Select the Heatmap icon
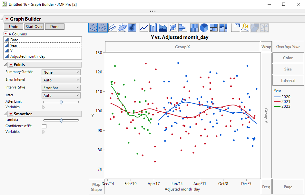Viewport: 305px width, 195px height. coord(194,28)
